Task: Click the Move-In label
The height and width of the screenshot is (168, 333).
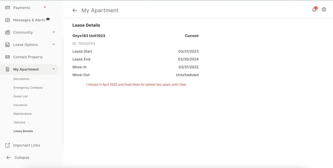Action: click(80, 67)
